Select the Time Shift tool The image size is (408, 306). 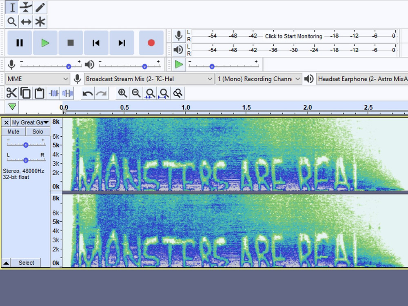point(26,22)
